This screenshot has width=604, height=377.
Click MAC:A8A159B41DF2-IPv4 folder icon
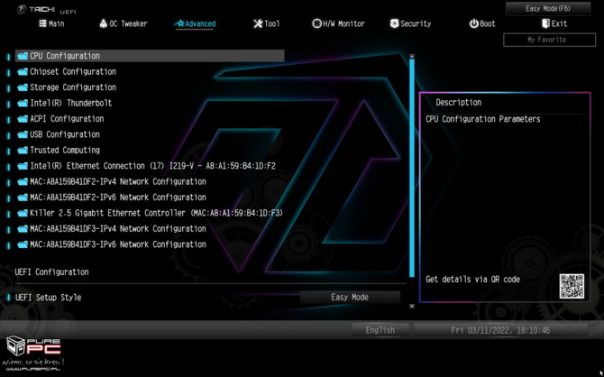tap(23, 181)
